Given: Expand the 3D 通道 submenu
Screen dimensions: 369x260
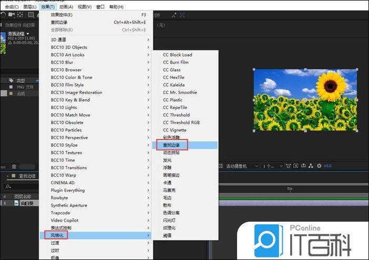Looking at the screenshot, I should [x=96, y=40].
